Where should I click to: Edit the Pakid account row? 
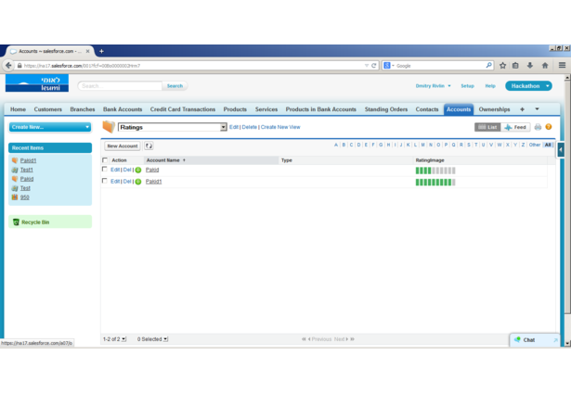(115, 170)
